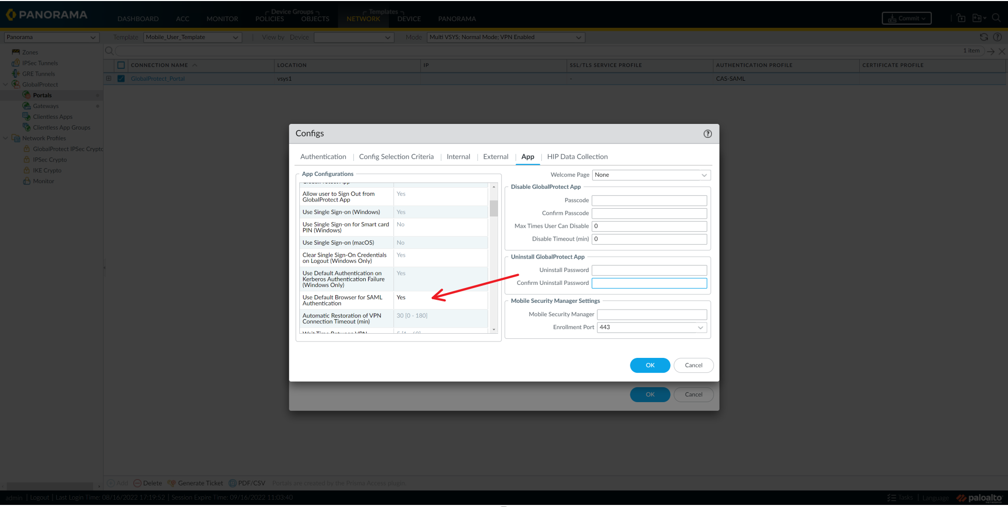
Task: Open the IPSec Crypto profile icon
Action: click(27, 160)
